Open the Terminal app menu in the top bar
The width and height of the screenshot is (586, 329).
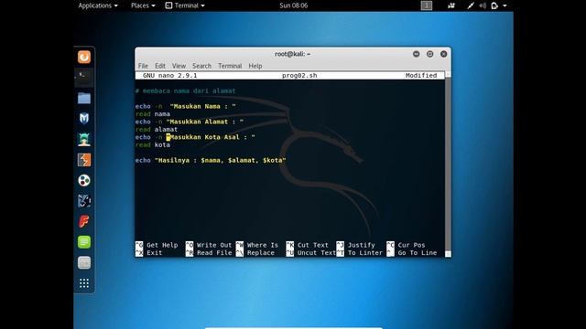[x=185, y=5]
